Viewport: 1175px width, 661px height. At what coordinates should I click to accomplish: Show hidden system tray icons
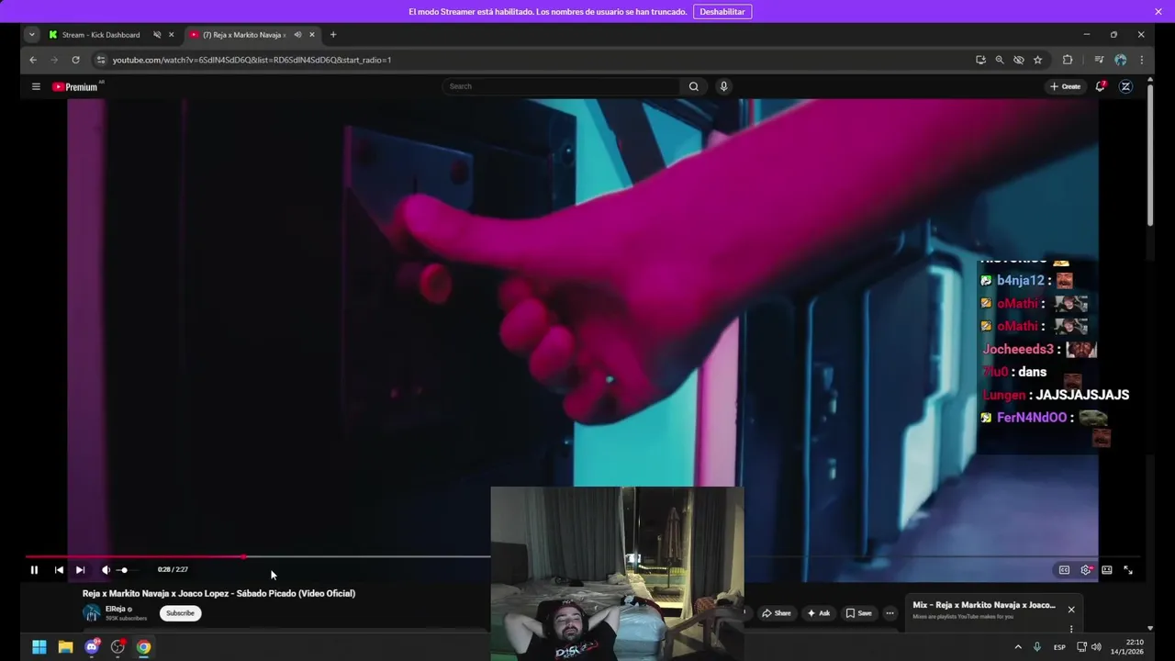click(x=1017, y=647)
